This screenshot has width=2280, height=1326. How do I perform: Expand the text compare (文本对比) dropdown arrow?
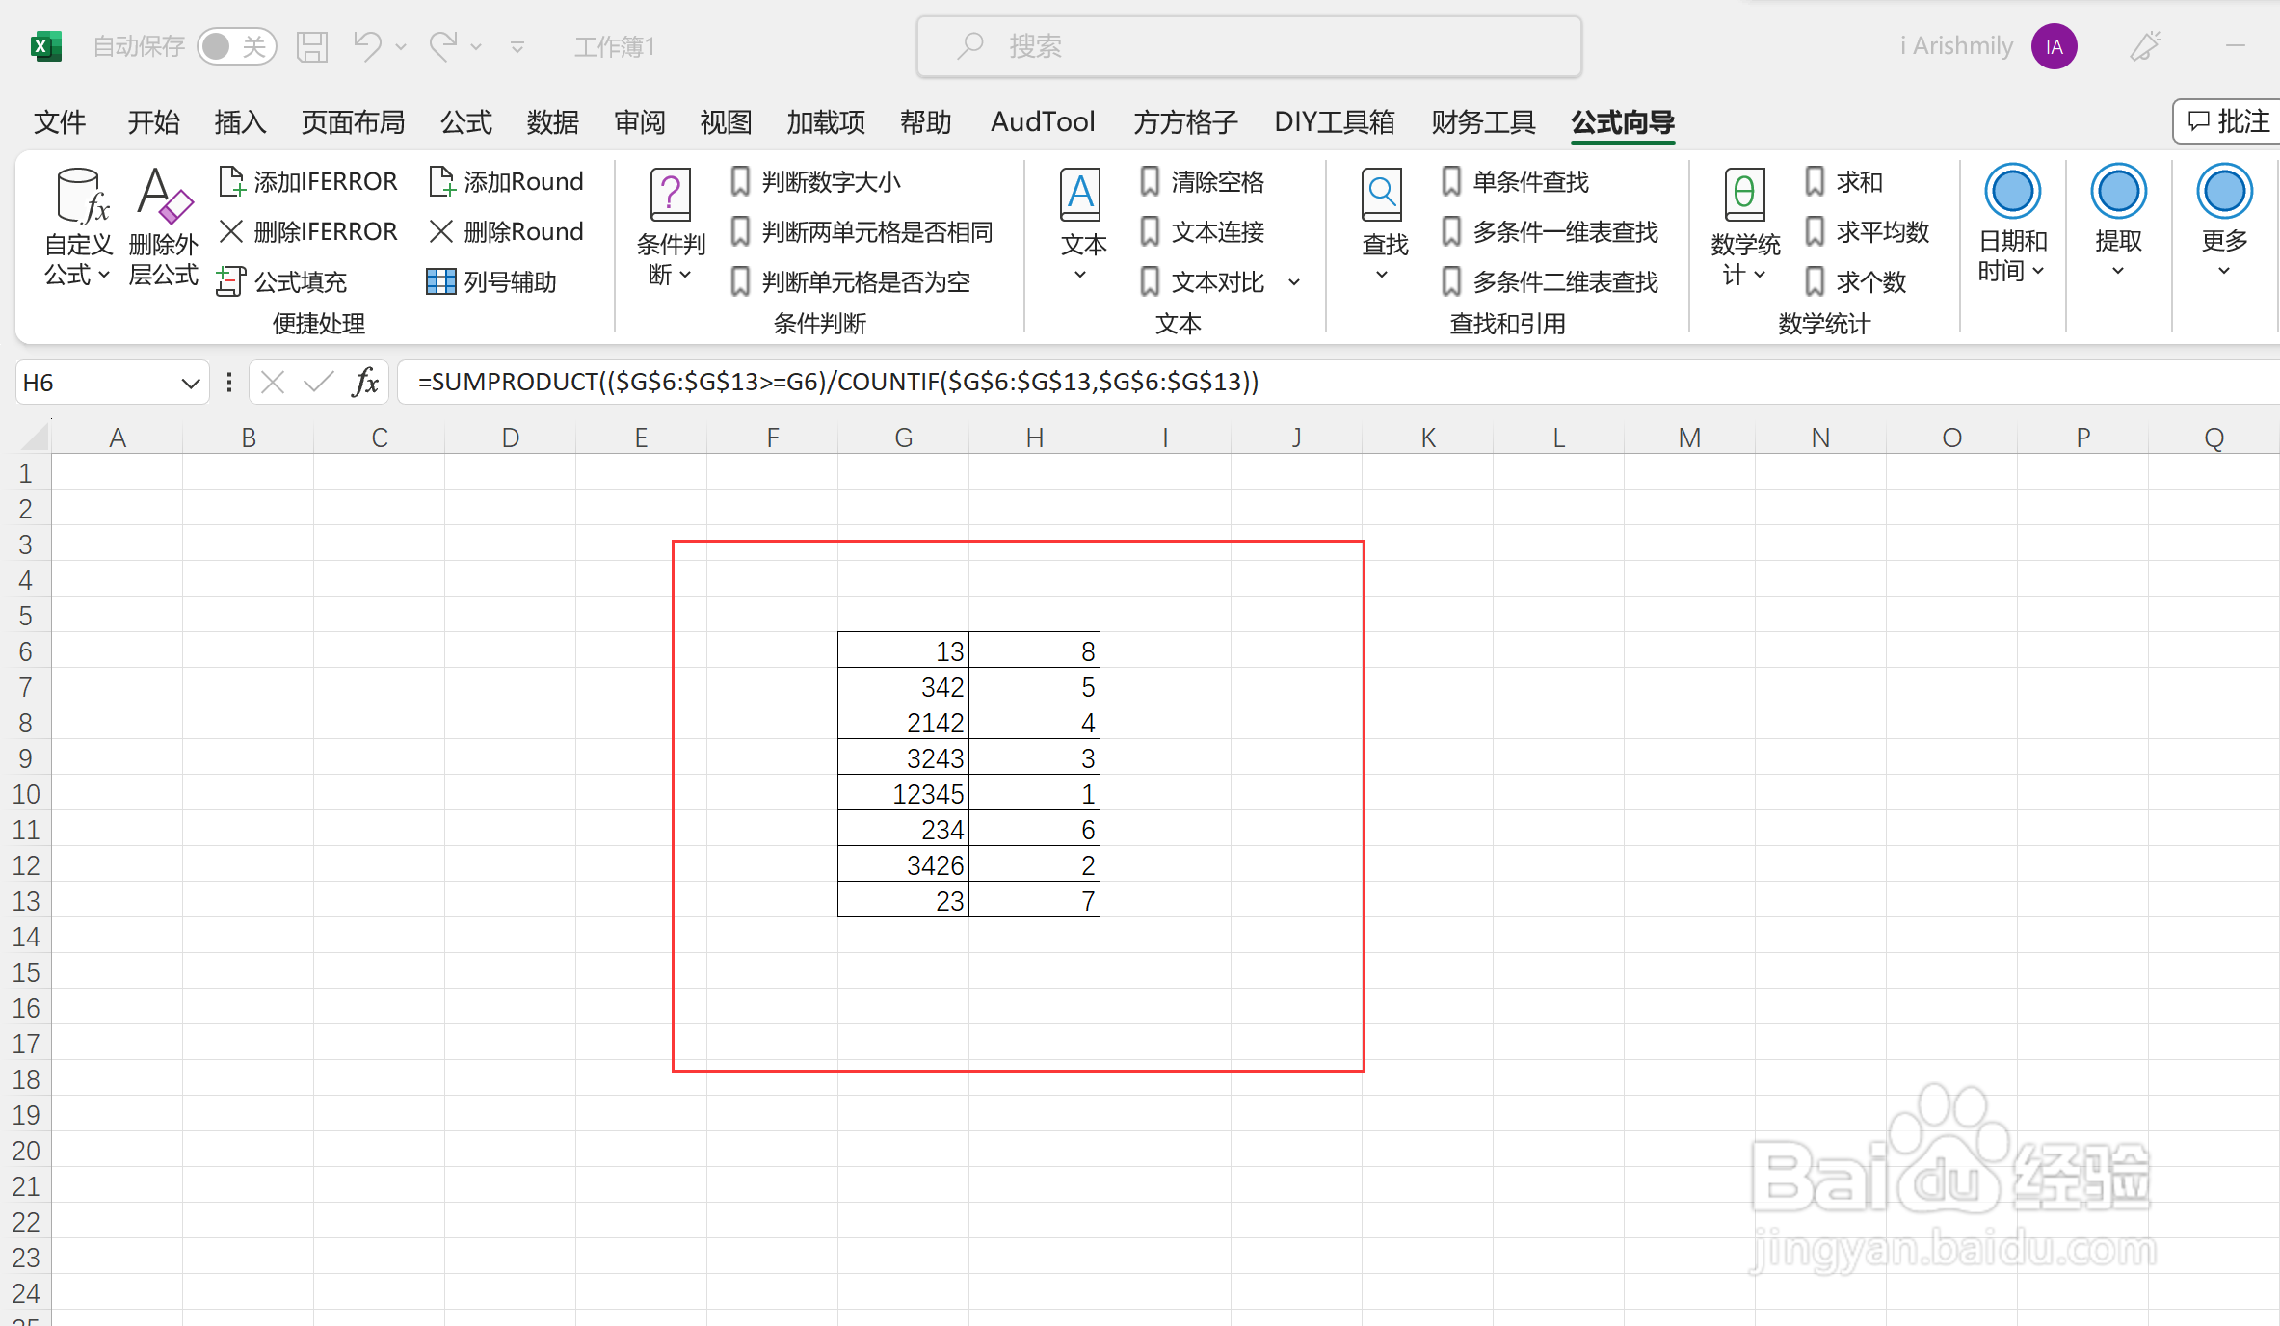[x=1294, y=282]
